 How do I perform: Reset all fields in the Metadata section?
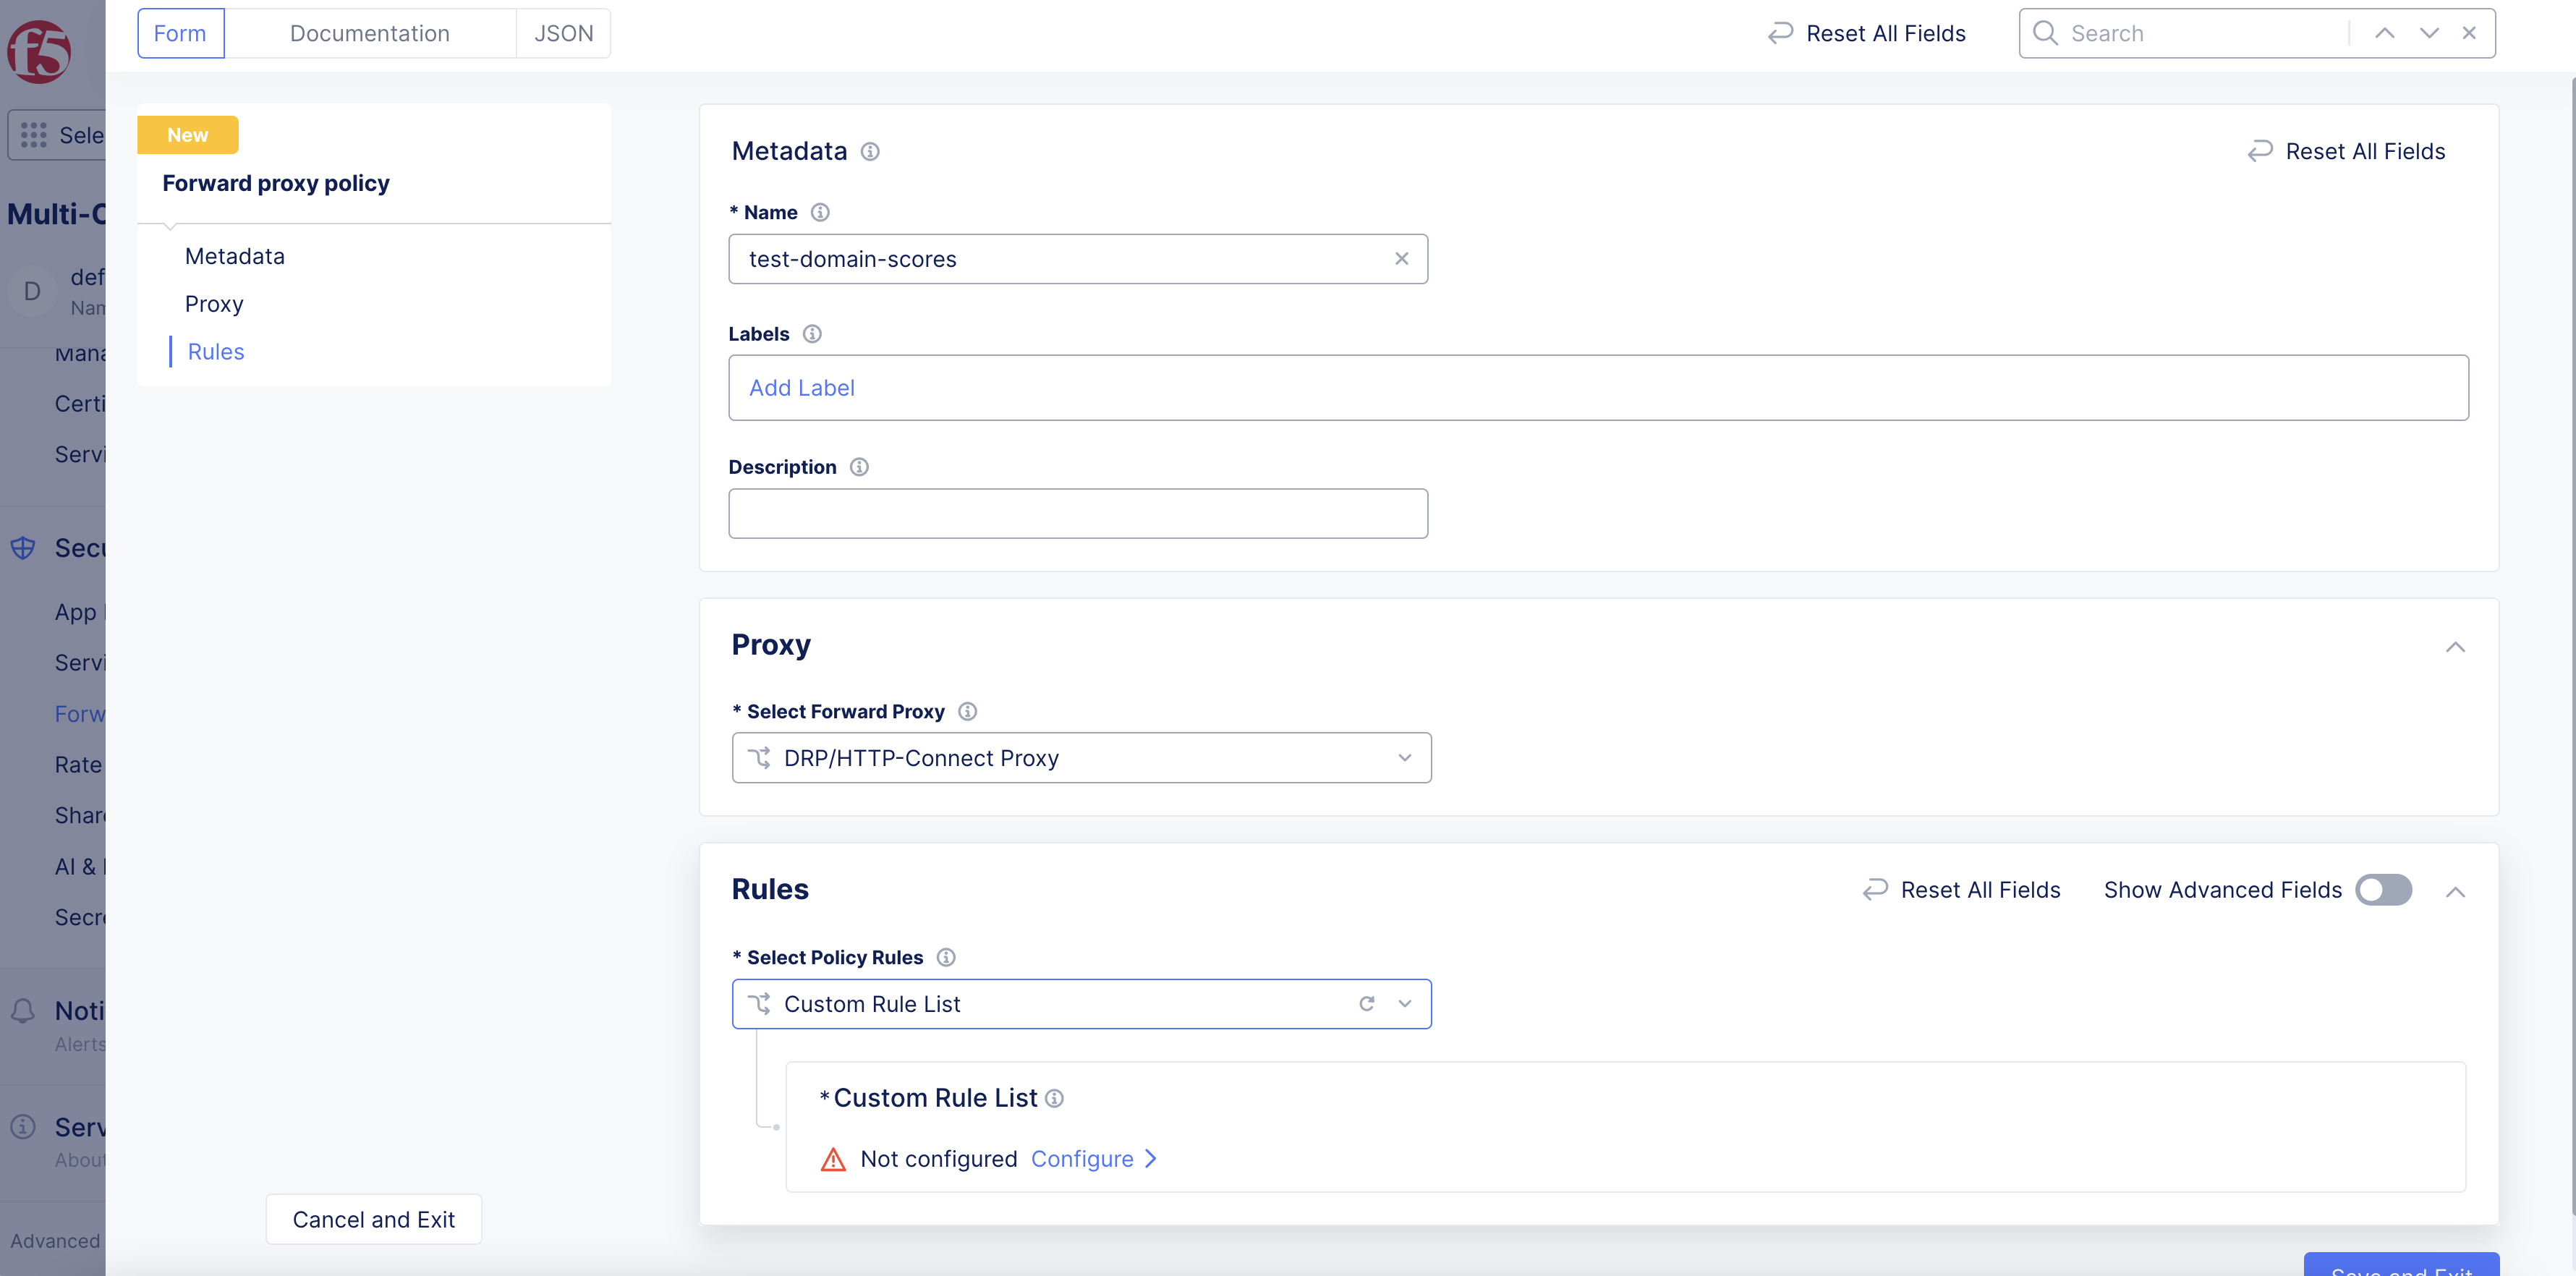(2346, 151)
